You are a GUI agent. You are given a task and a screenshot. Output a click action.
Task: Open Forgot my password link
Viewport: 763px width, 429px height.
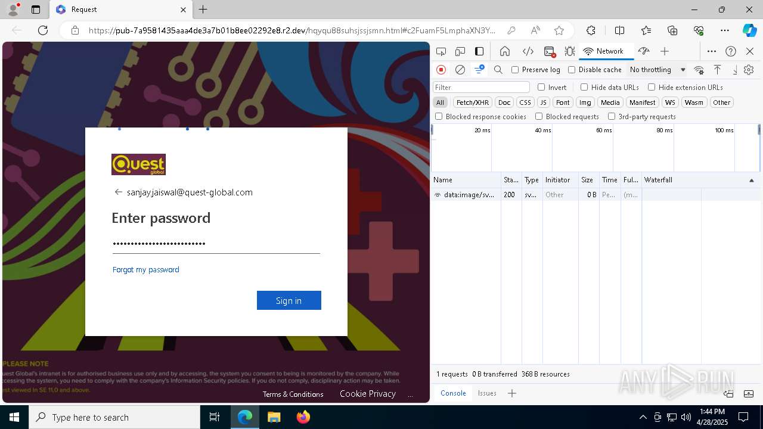146,270
